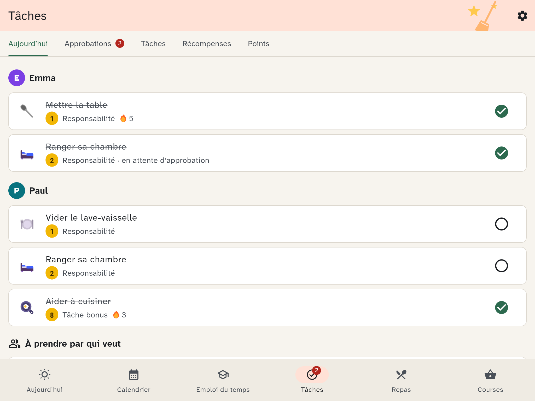Click the plate icon on Vider le lave-vaisselle
The image size is (535, 401).
coord(27,224)
